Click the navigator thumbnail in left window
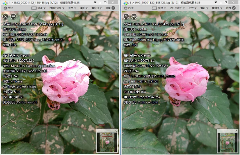The width and height of the screenshot is (240, 155). (x=107, y=142)
